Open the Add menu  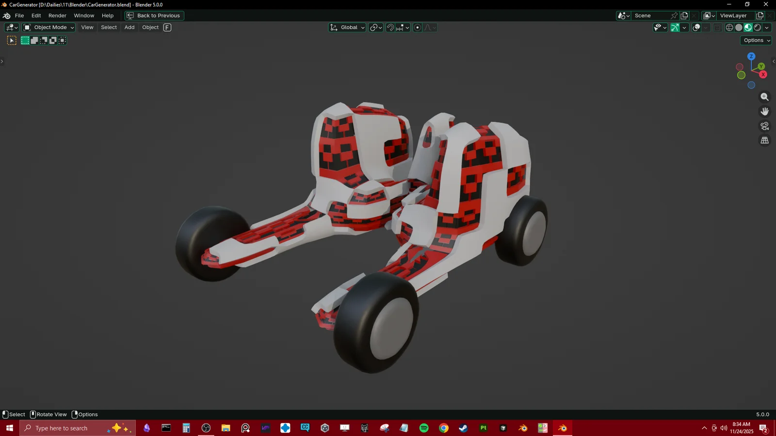point(129,27)
